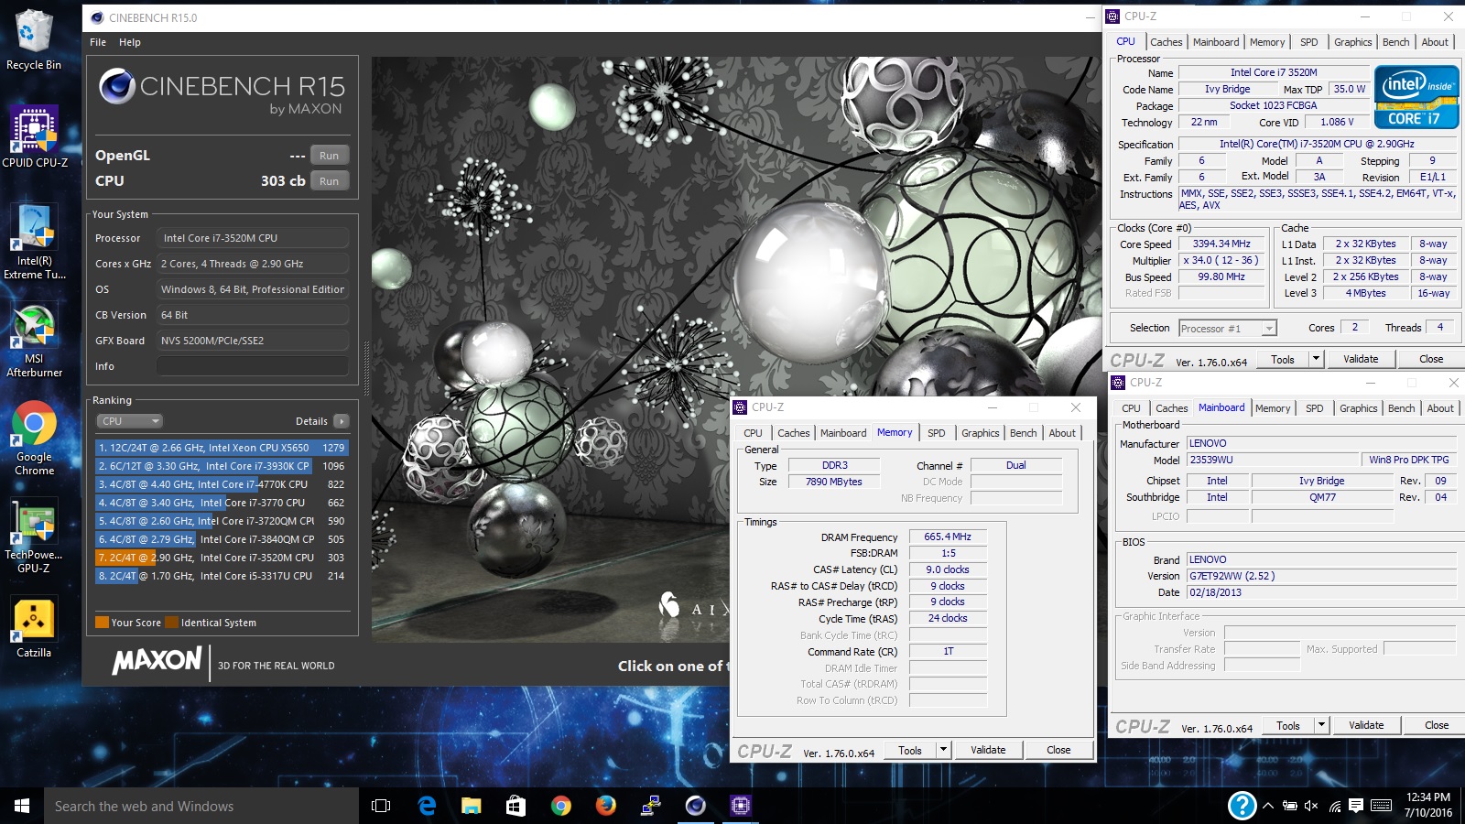Viewport: 1465px width, 824px height.
Task: Open Chrome from the taskbar
Action: 561,806
